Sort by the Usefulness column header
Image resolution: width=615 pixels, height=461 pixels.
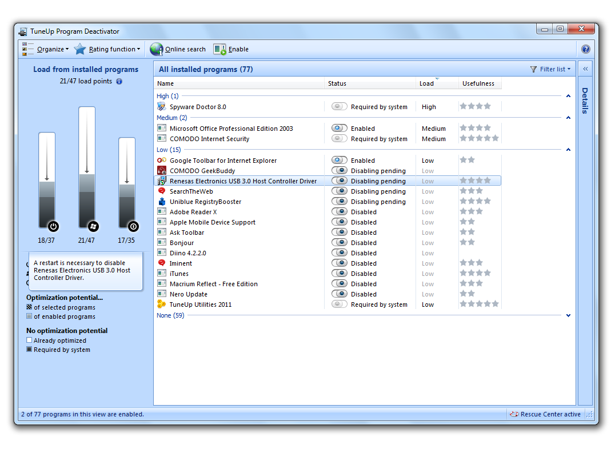(480, 83)
